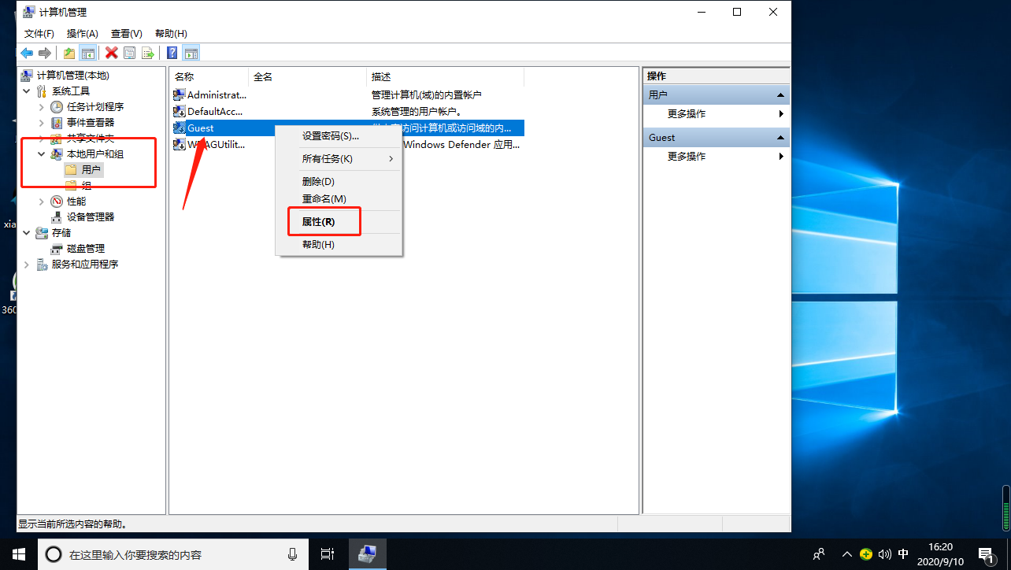Screen dimensions: 1011x570
Task: Expand the 性能 tree node
Action: pyautogui.click(x=42, y=202)
